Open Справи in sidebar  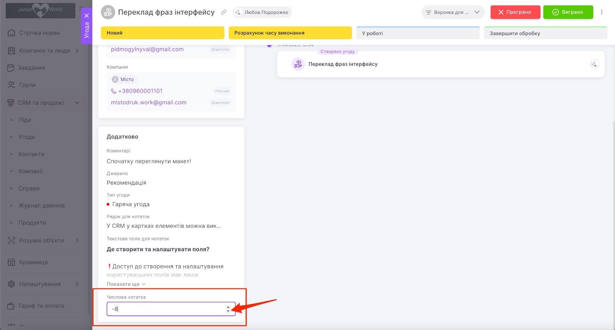click(x=29, y=188)
